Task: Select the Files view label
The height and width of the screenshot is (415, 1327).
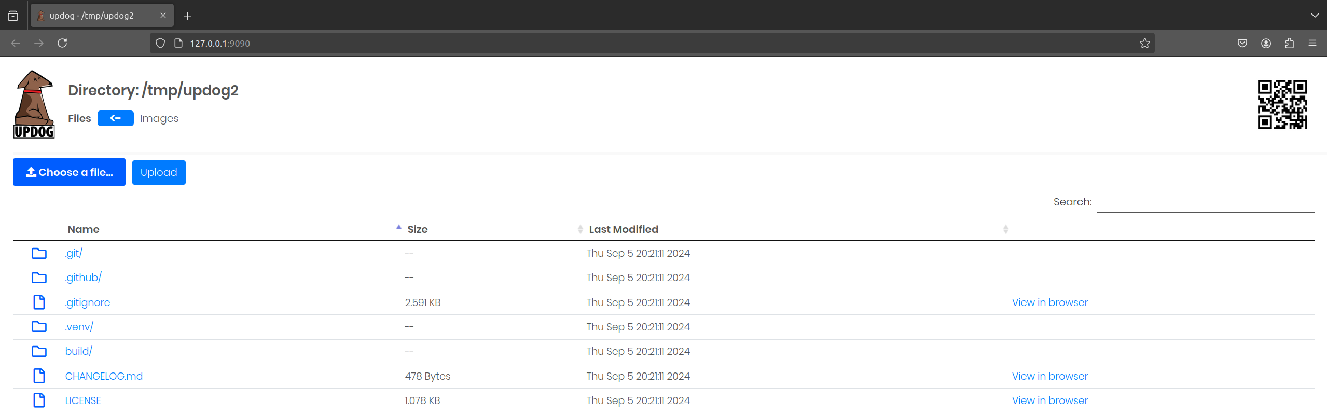Action: coord(79,118)
